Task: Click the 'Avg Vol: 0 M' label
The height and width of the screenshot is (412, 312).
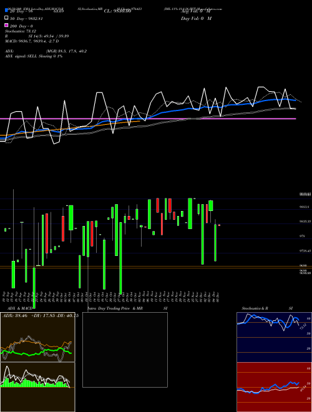Action: click(x=196, y=11)
